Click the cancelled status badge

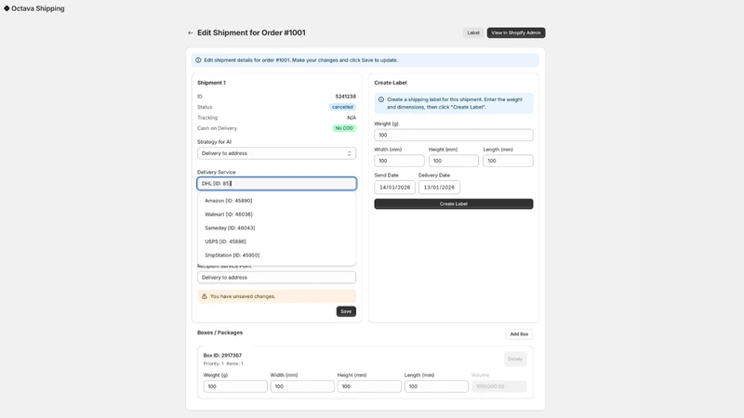tap(342, 107)
